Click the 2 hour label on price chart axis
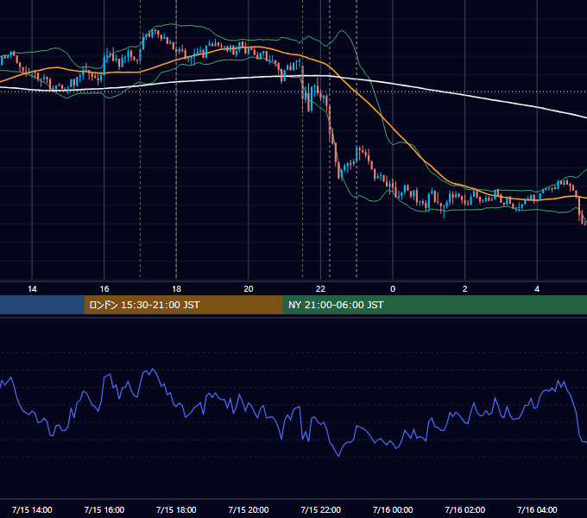 (x=465, y=289)
